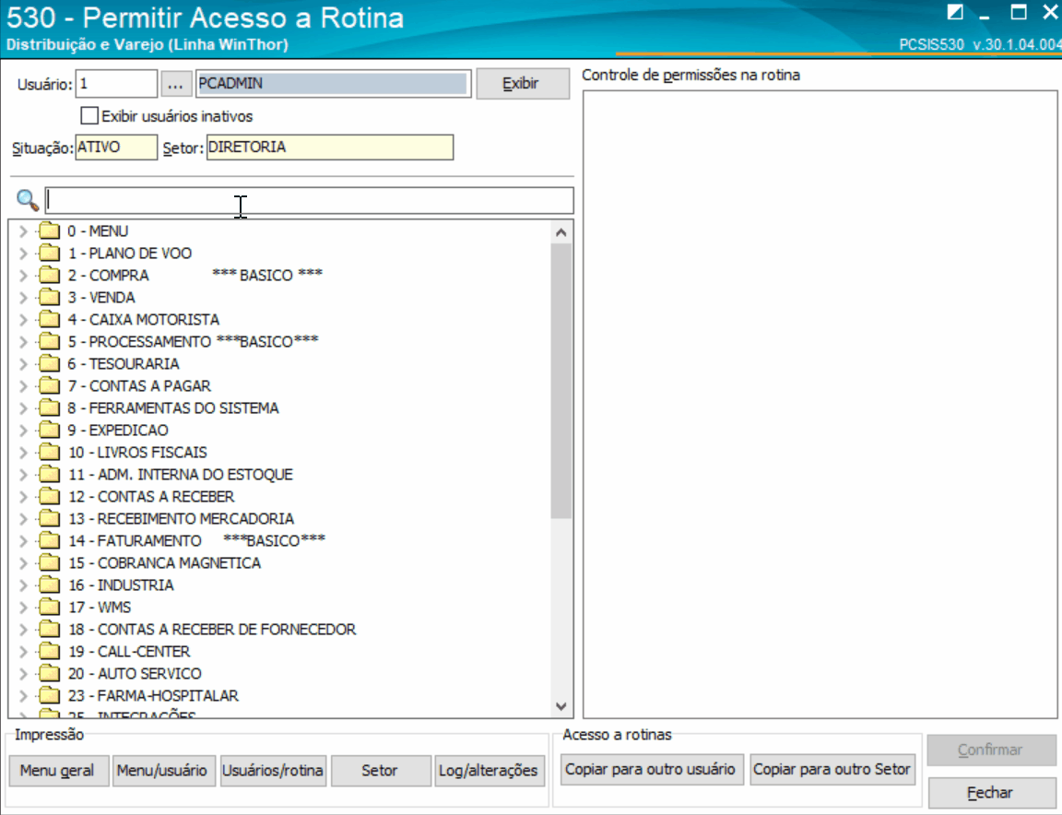1062x815 pixels.
Task: Select the 20 - AUTO SERVICO row
Action: 135,673
